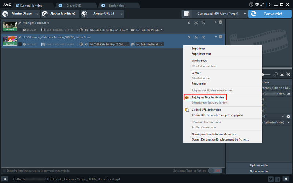Click the effects wand icon on LEGO Friends row
Image resolution: width=293 pixels, height=183 pixels.
pyautogui.click(x=203, y=37)
